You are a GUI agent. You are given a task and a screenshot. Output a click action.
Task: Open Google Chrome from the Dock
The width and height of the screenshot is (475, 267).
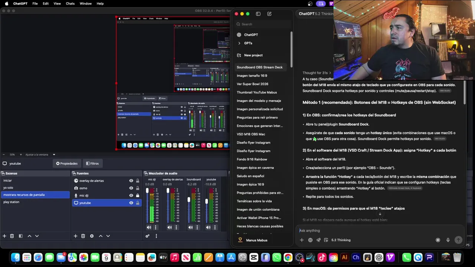(x=288, y=257)
